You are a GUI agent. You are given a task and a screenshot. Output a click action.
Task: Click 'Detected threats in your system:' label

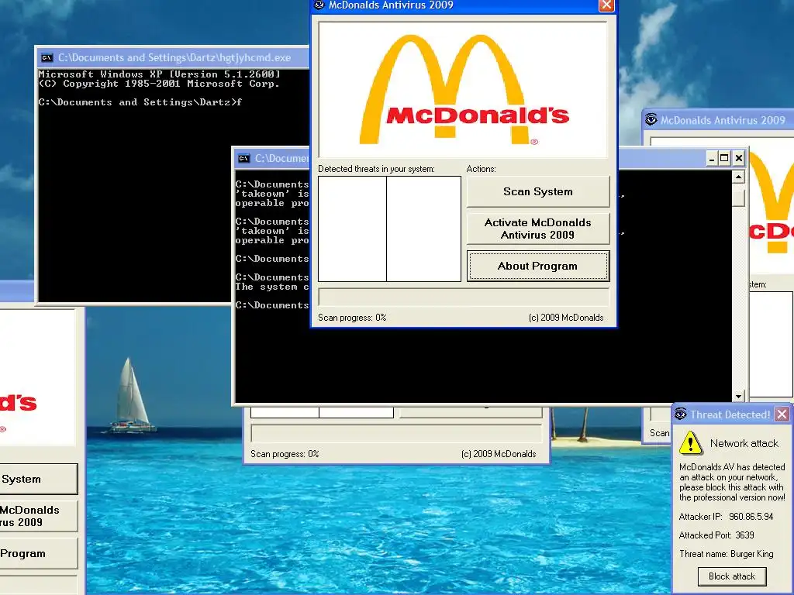point(376,169)
